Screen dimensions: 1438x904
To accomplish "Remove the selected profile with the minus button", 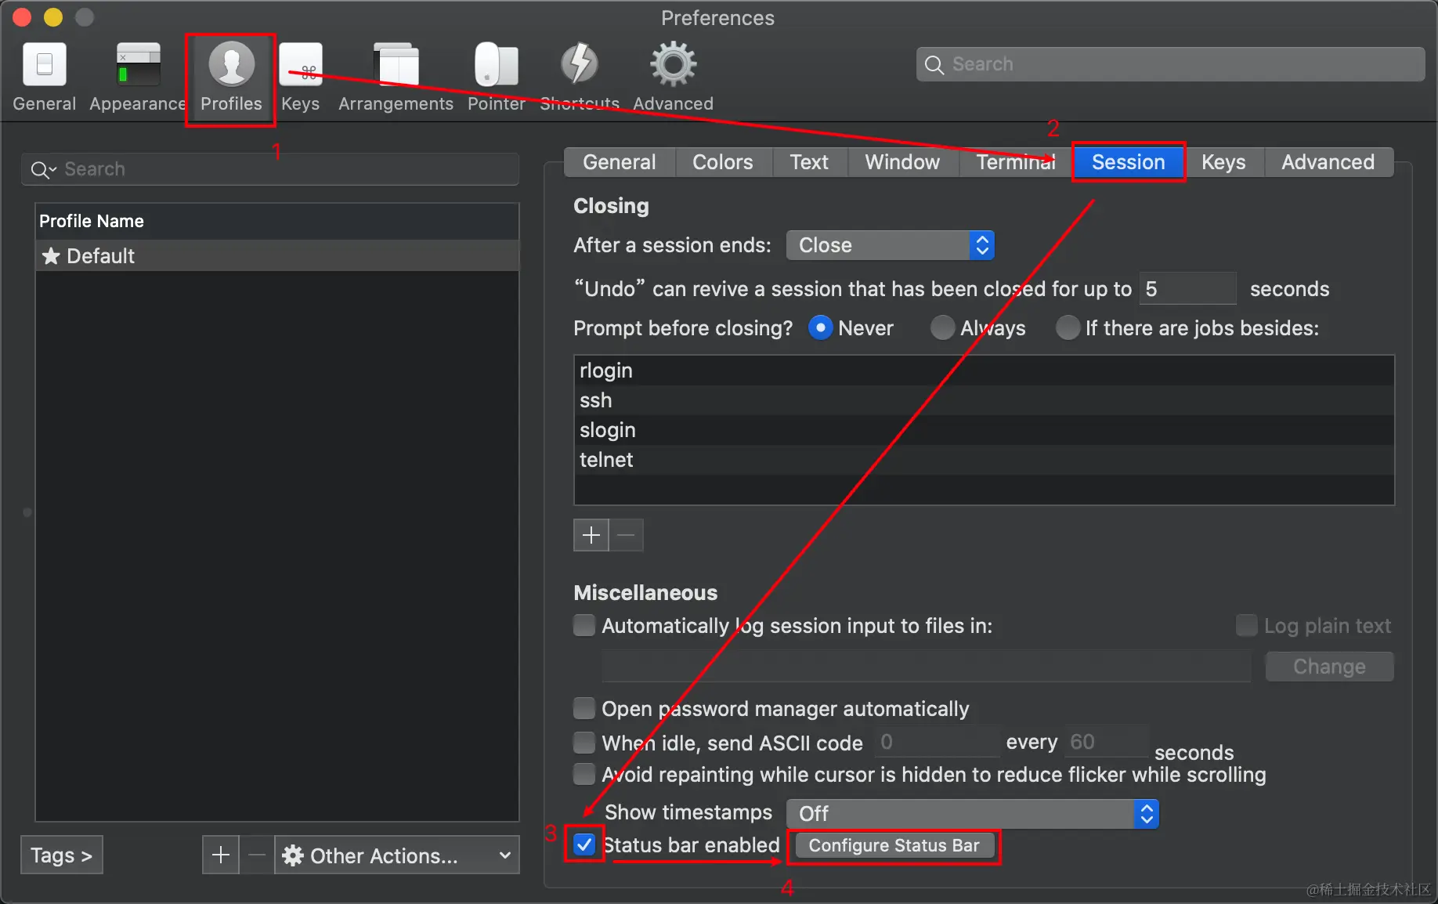I will (257, 855).
